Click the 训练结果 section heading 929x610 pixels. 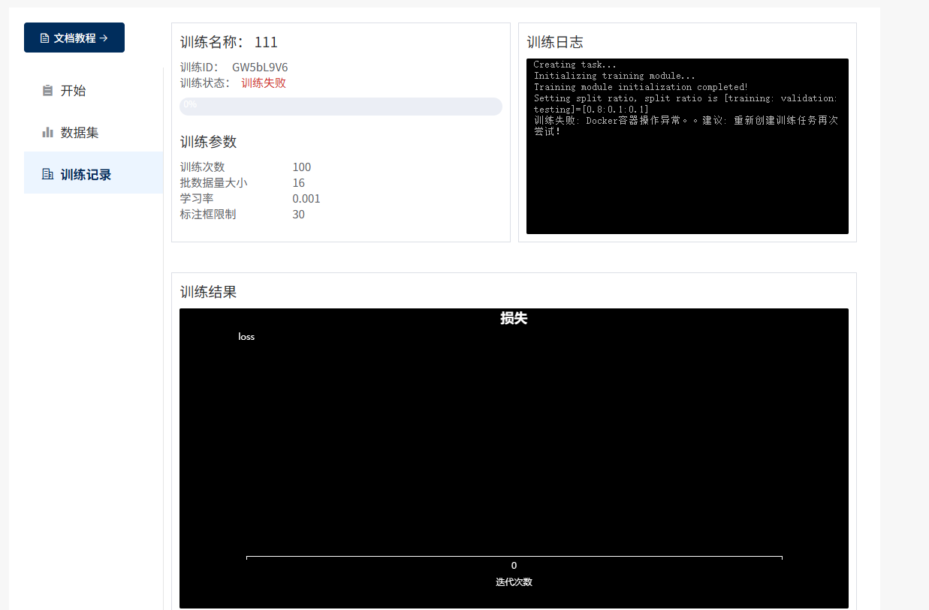tap(208, 292)
